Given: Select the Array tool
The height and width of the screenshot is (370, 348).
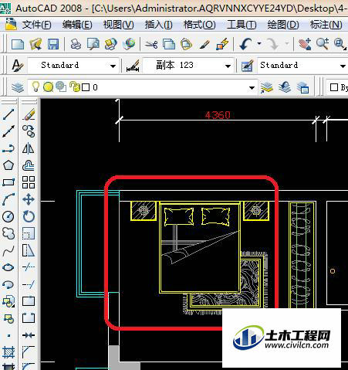Looking at the screenshot, I should pos(29,182).
